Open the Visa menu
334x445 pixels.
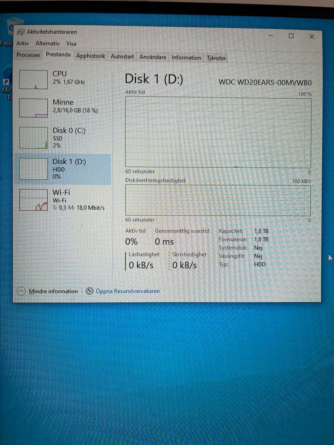pyautogui.click(x=71, y=44)
